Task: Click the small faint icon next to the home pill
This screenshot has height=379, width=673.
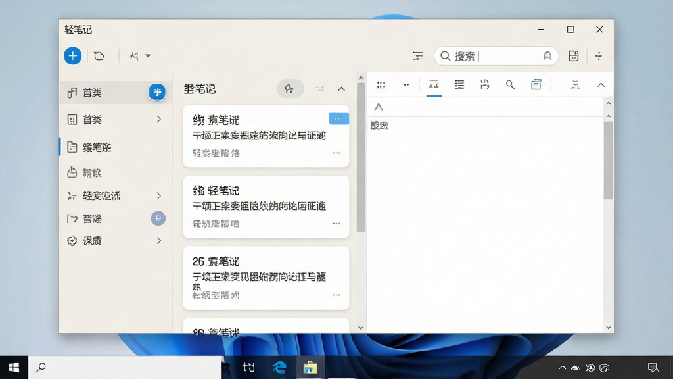Action: point(320,89)
